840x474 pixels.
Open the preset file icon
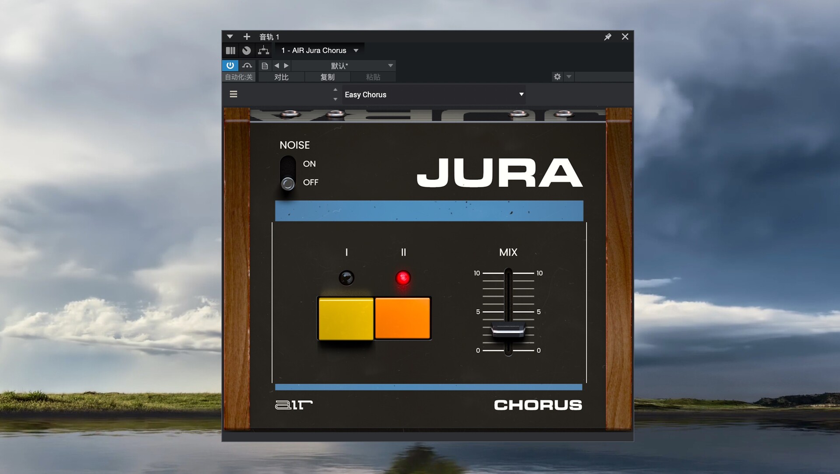[x=264, y=65]
